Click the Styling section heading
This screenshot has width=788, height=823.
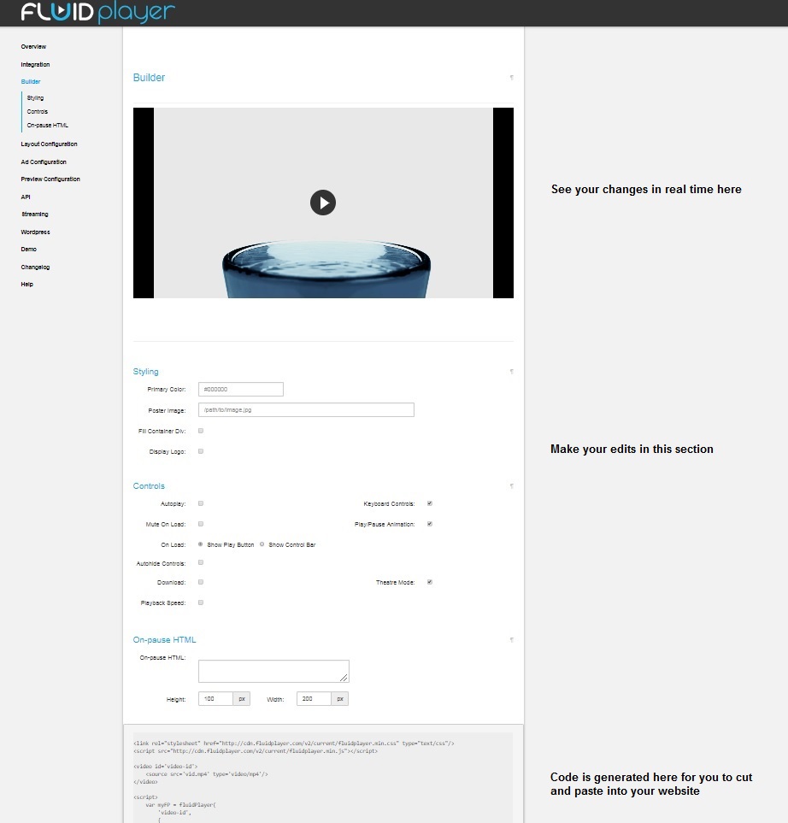(x=145, y=372)
